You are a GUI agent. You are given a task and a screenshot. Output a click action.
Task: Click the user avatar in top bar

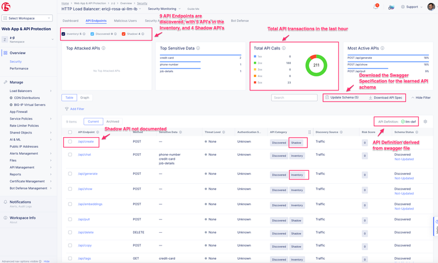coord(431,7)
